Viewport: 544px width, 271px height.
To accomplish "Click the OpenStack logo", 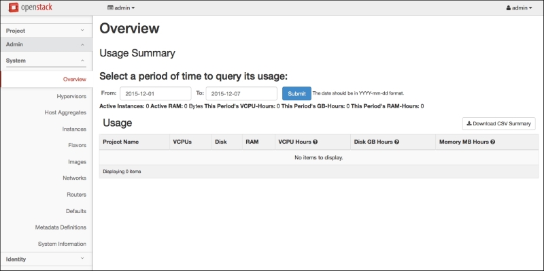I will (31, 7).
